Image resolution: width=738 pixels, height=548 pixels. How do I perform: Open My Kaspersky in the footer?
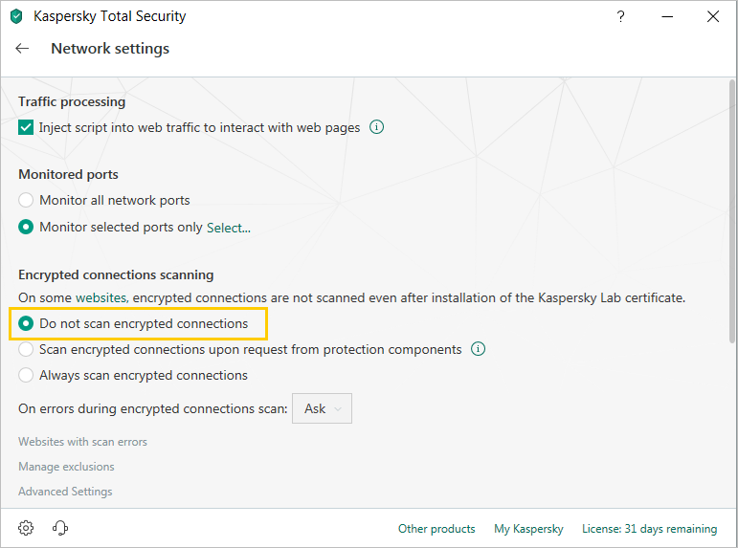pyautogui.click(x=528, y=529)
